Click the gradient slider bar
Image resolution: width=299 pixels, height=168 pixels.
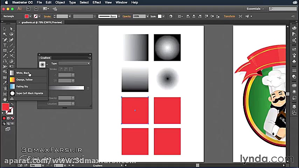pos(66,88)
